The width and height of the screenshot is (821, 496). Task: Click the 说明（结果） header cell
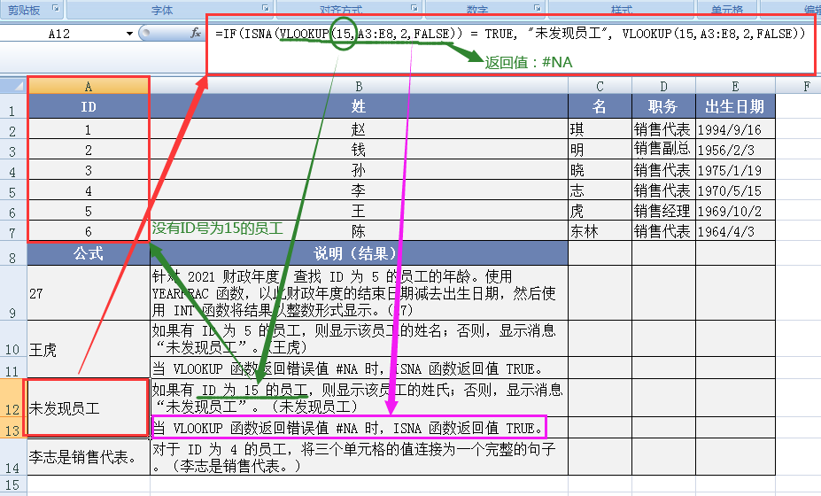click(x=359, y=253)
